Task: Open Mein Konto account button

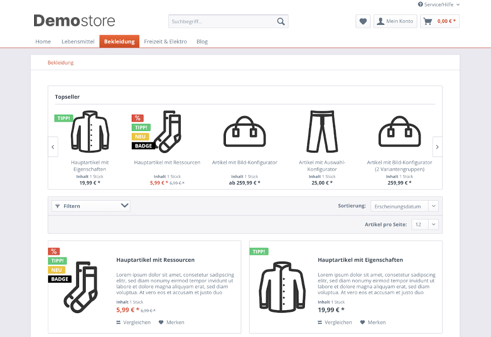Action: click(x=395, y=21)
